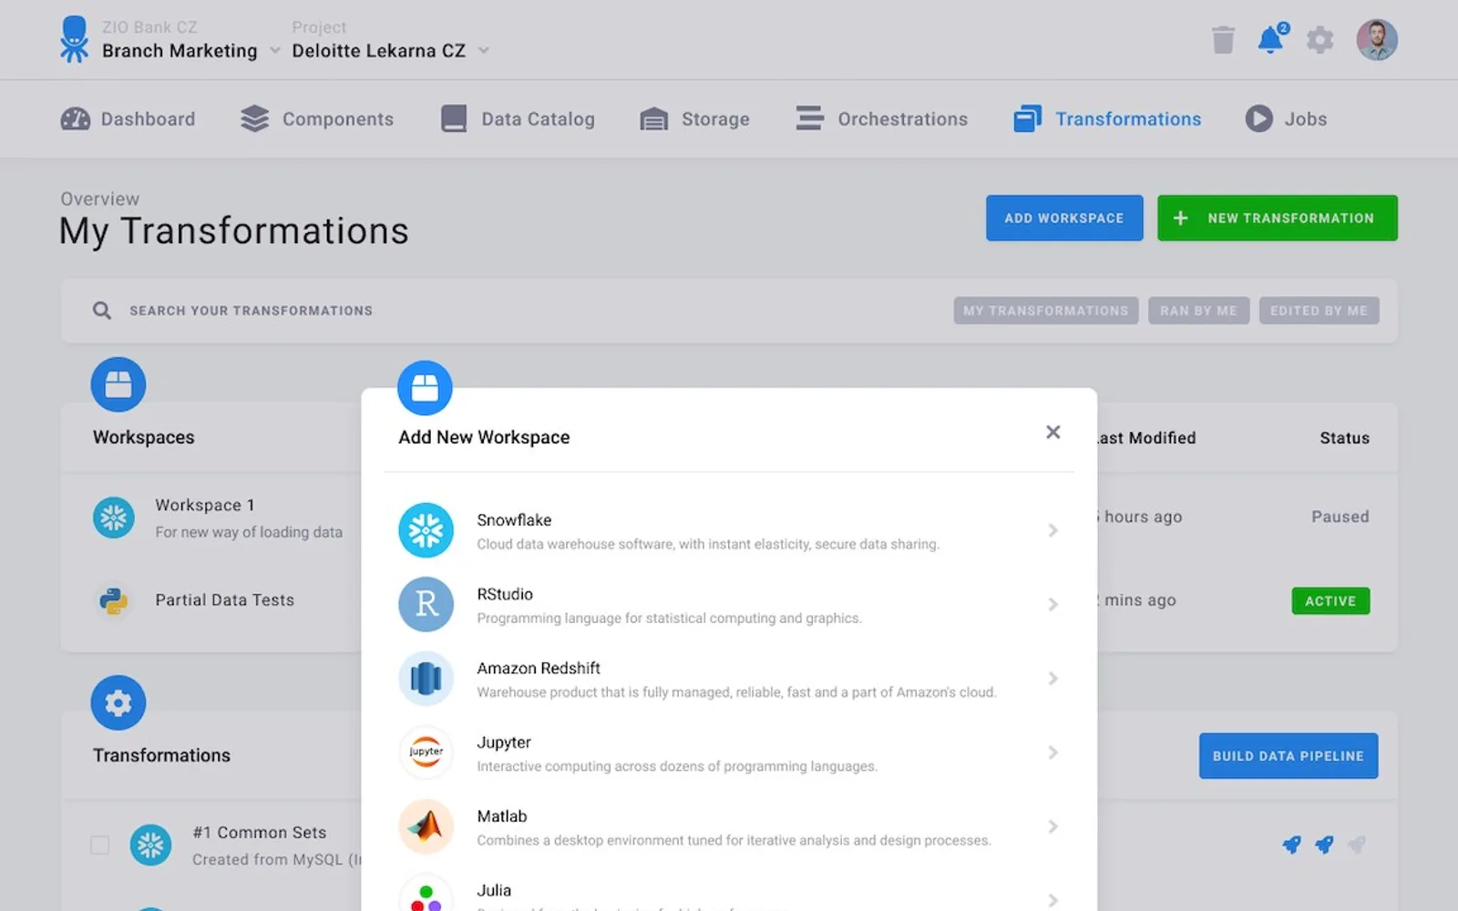Click the Active status badge
The width and height of the screenshot is (1458, 911).
(1330, 601)
